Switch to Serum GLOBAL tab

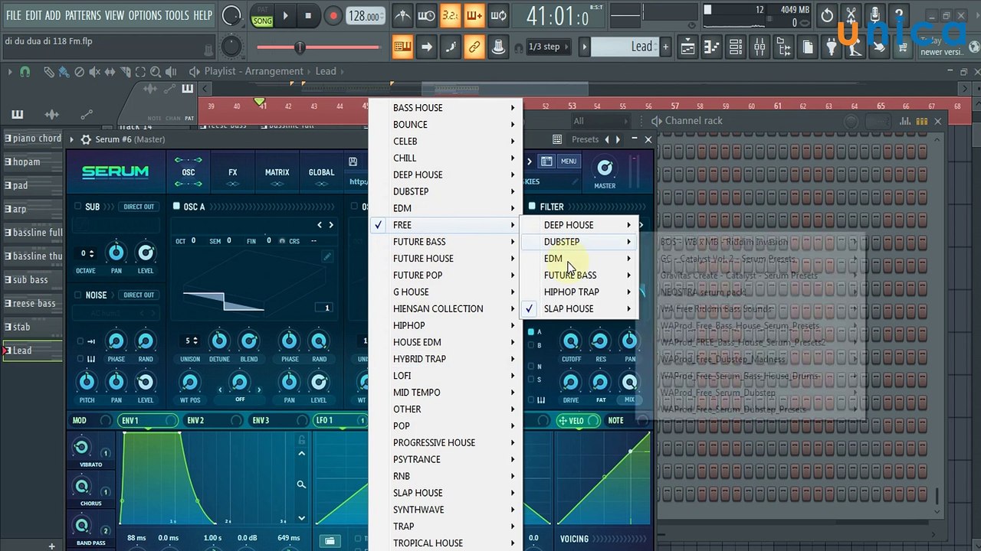[321, 173]
